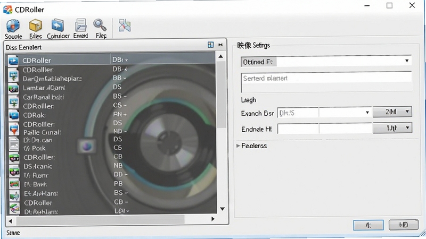Open the Exanch Bsr middle dropdown arrow
The height and width of the screenshot is (239, 426).
(x=367, y=113)
